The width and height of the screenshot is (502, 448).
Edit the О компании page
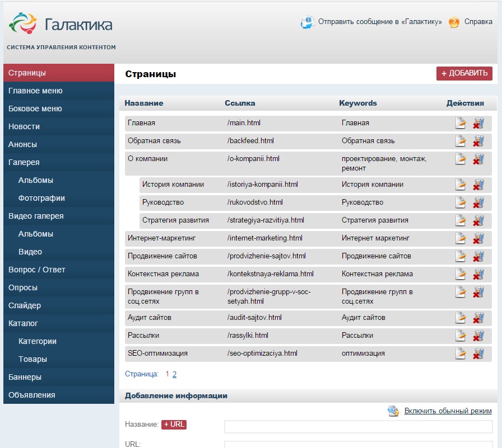[461, 159]
